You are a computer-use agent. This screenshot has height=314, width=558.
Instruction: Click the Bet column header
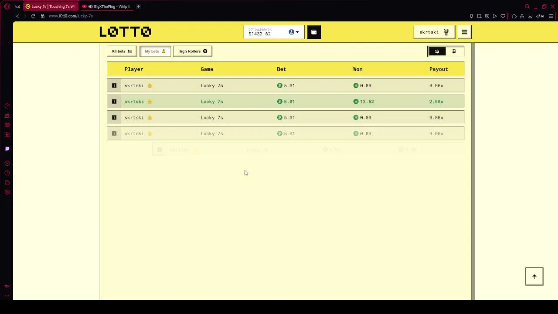tap(281, 69)
